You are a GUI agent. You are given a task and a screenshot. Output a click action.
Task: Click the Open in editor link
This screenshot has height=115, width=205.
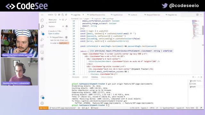(x=54, y=34)
